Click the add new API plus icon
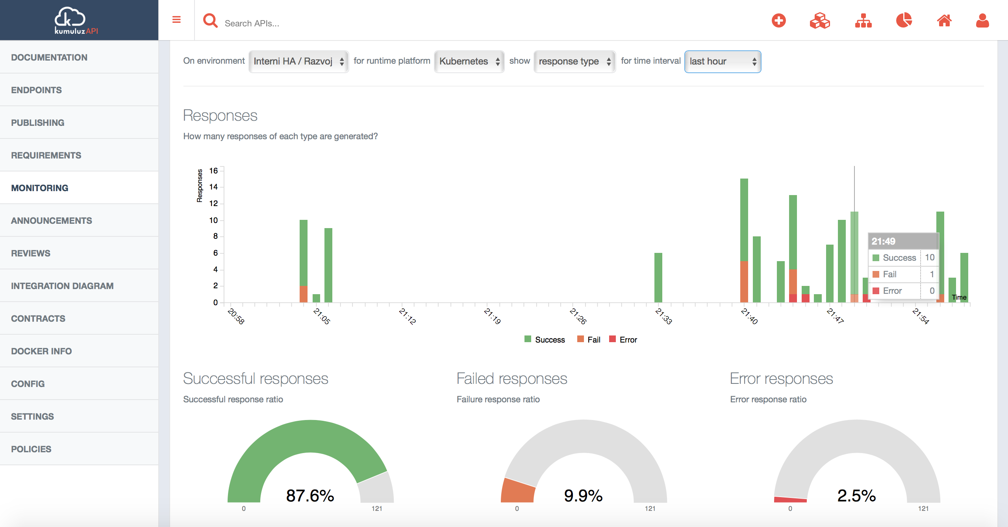Image resolution: width=1008 pixels, height=527 pixels. click(x=779, y=21)
